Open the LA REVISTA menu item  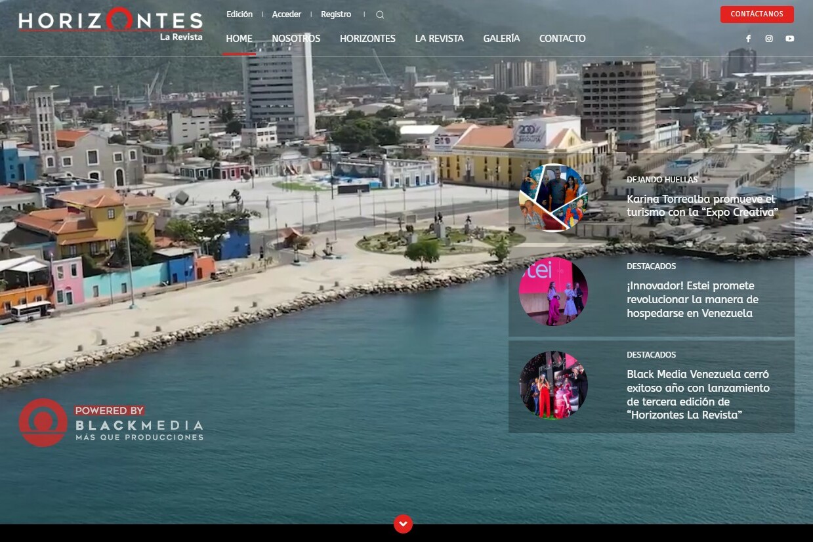[x=439, y=39]
